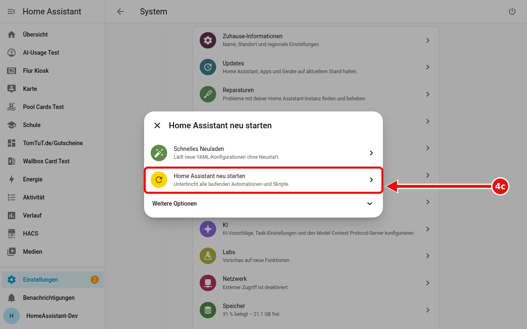Screen dimensions: 527x329
Task: Open the Flur Kiosk dashboard
Action: (x=53, y=71)
